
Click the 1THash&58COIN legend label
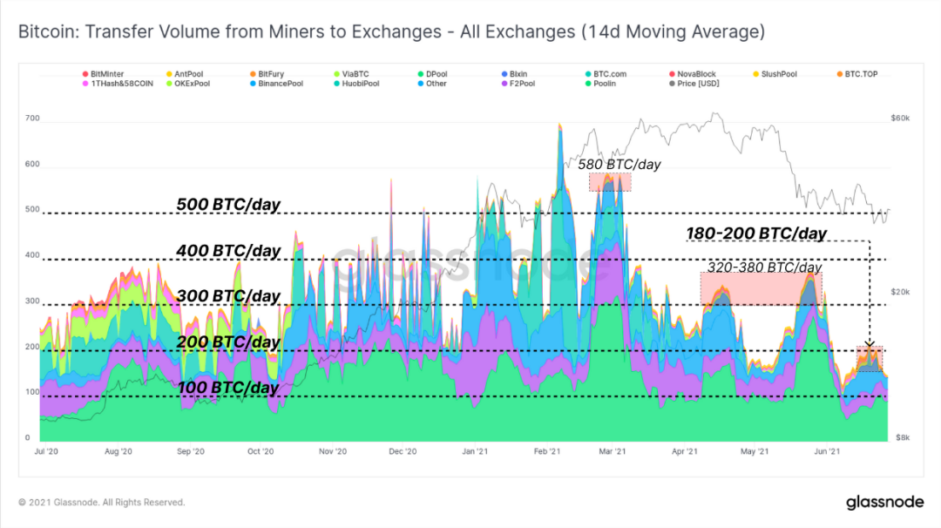coord(122,84)
